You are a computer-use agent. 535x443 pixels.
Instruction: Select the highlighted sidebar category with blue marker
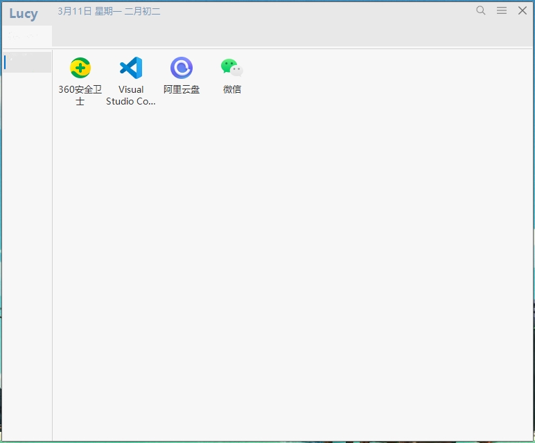[27, 62]
